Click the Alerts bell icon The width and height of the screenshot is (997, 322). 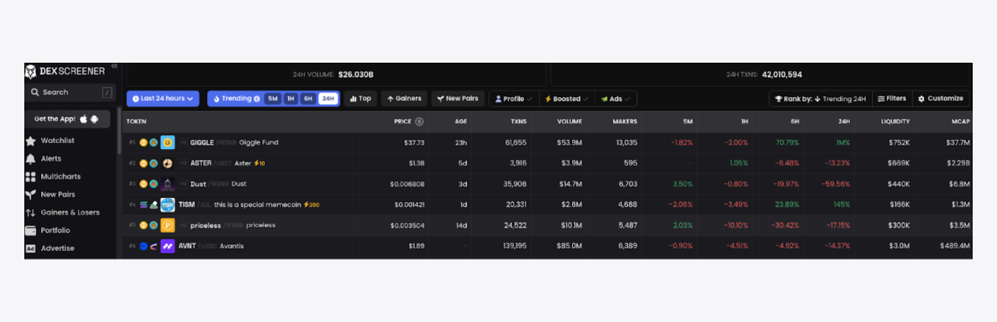pyautogui.click(x=31, y=159)
